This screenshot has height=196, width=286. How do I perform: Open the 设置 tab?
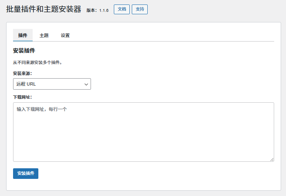(x=65, y=35)
